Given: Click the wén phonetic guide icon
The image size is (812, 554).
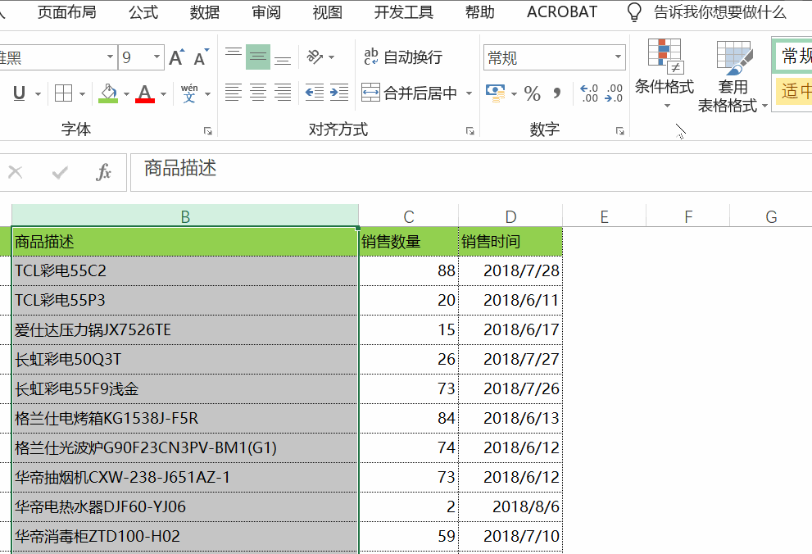Looking at the screenshot, I should point(189,93).
